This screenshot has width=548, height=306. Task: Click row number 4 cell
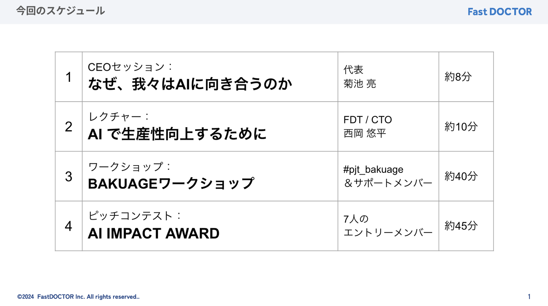68,226
